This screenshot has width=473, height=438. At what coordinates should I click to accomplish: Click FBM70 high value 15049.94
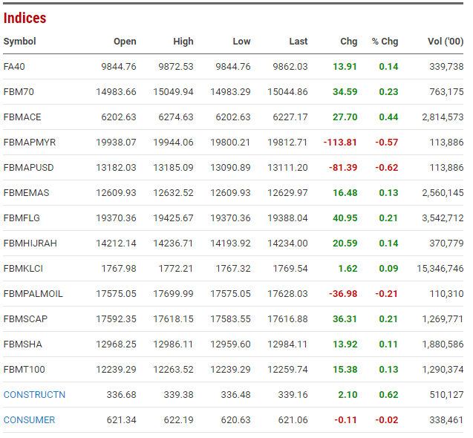click(x=173, y=92)
